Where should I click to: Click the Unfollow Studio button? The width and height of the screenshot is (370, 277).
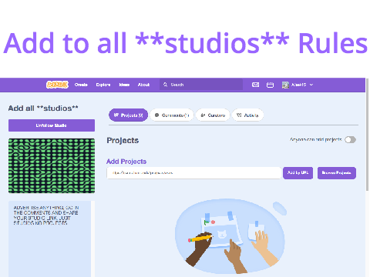[x=52, y=125]
